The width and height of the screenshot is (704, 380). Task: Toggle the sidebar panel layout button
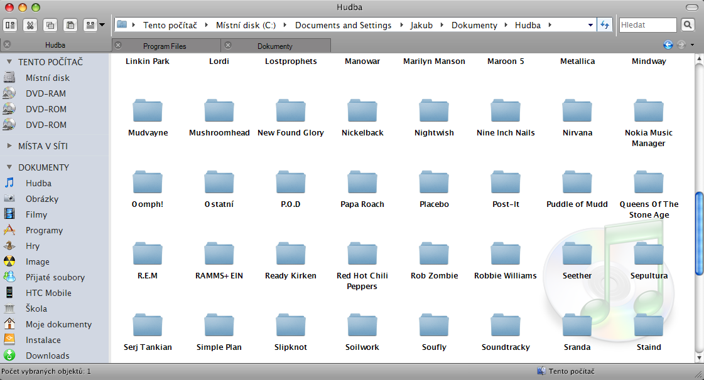(10, 25)
